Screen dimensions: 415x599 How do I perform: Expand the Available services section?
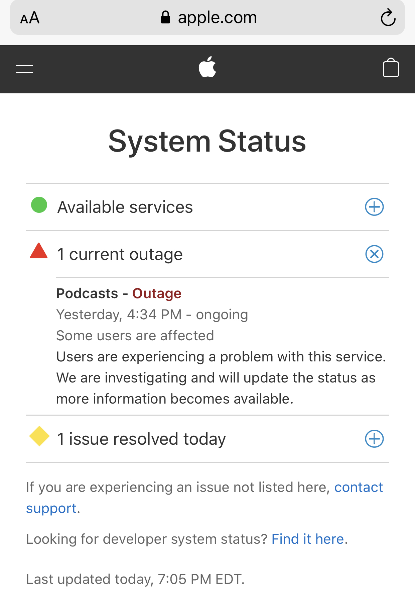374,207
